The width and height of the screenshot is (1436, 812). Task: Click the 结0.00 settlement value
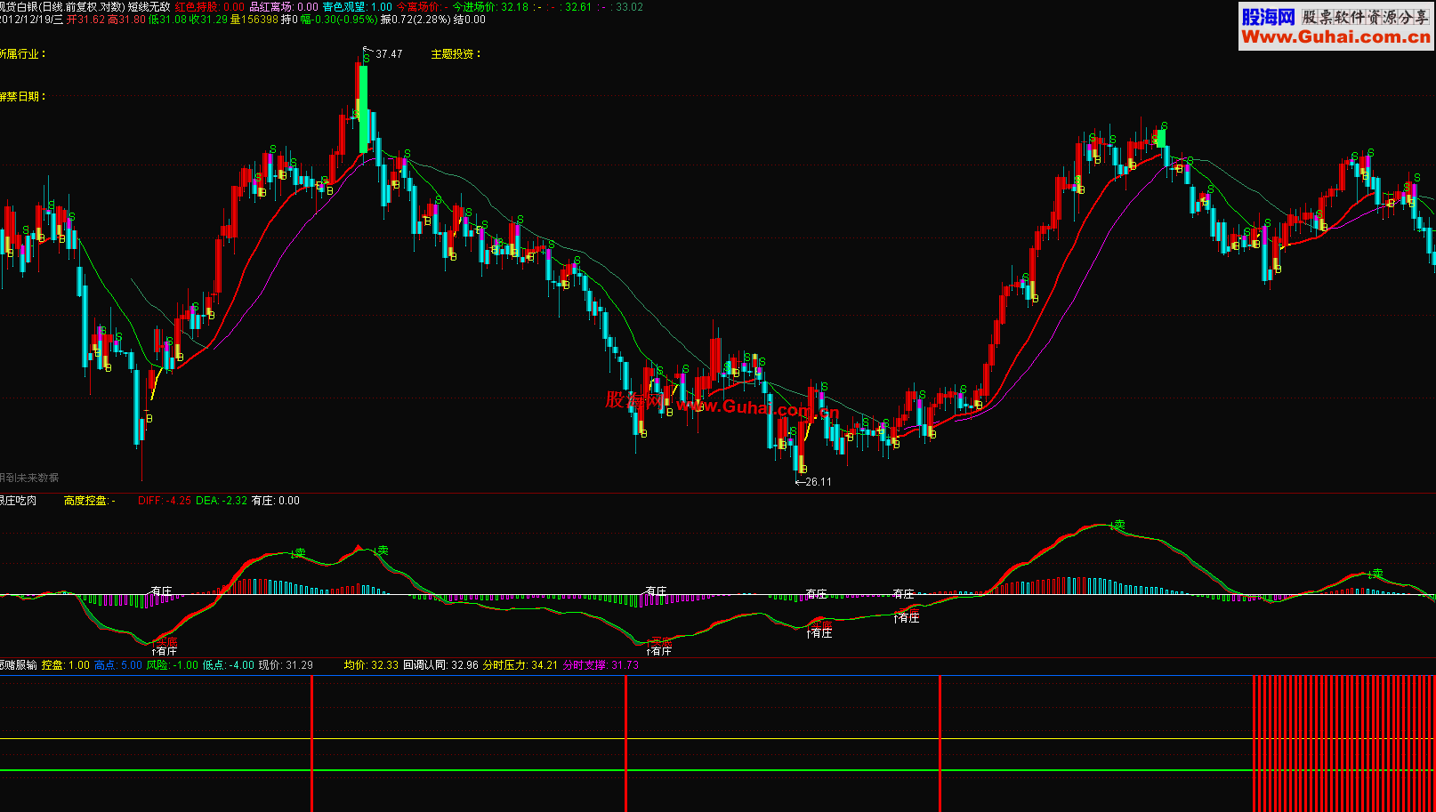pos(469,19)
